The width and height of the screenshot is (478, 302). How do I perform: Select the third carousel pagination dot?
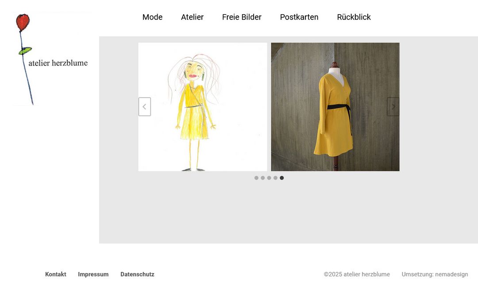[269, 177]
